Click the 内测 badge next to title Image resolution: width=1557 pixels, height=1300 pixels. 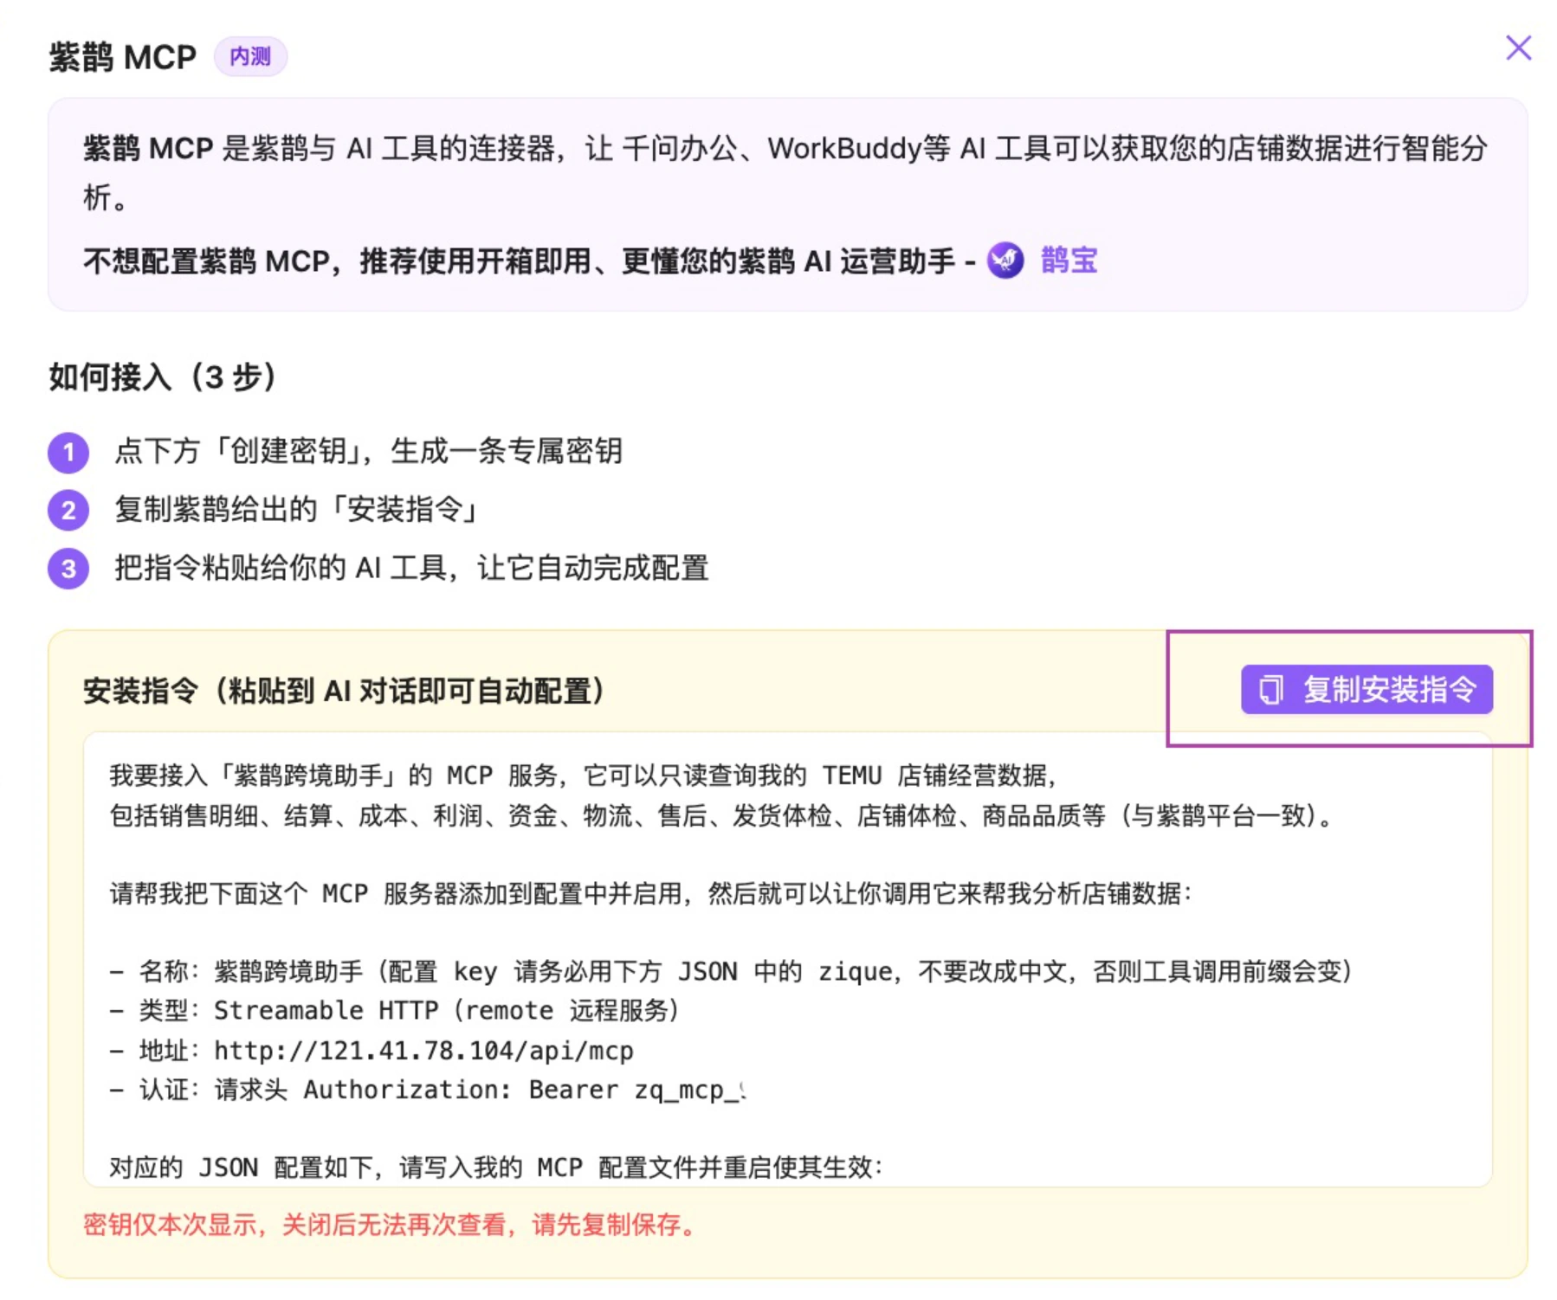(250, 56)
